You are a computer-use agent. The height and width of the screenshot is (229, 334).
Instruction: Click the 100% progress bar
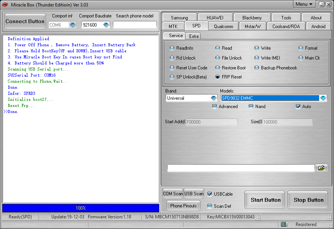[81, 208]
